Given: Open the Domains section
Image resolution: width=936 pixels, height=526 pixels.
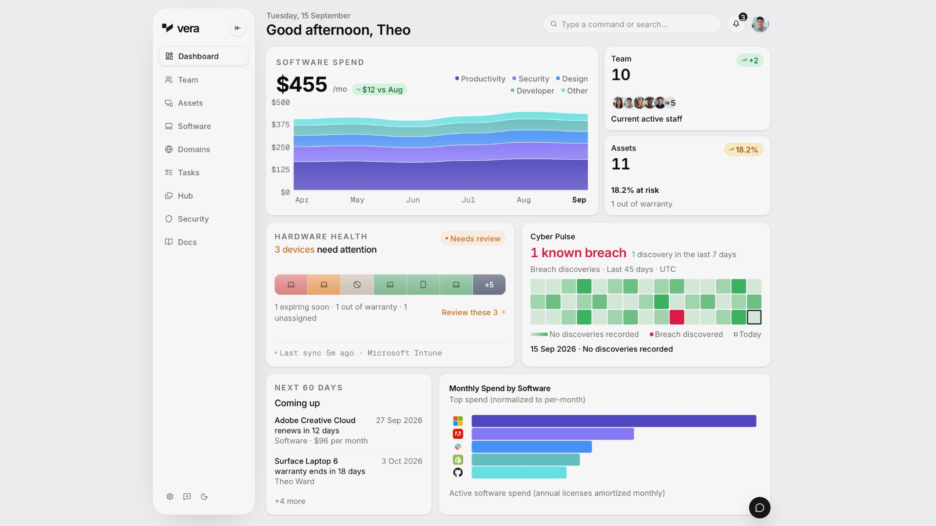Looking at the screenshot, I should [x=204, y=150].
